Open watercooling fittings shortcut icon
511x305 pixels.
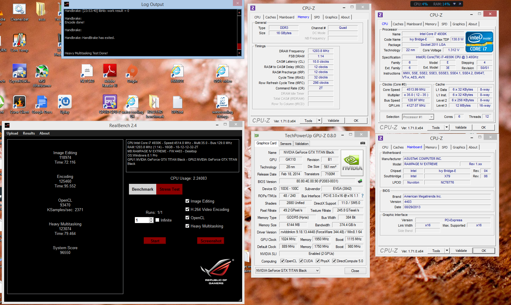(x=223, y=107)
